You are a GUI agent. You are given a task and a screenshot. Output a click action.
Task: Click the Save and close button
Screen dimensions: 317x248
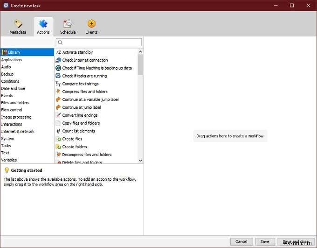point(296,241)
